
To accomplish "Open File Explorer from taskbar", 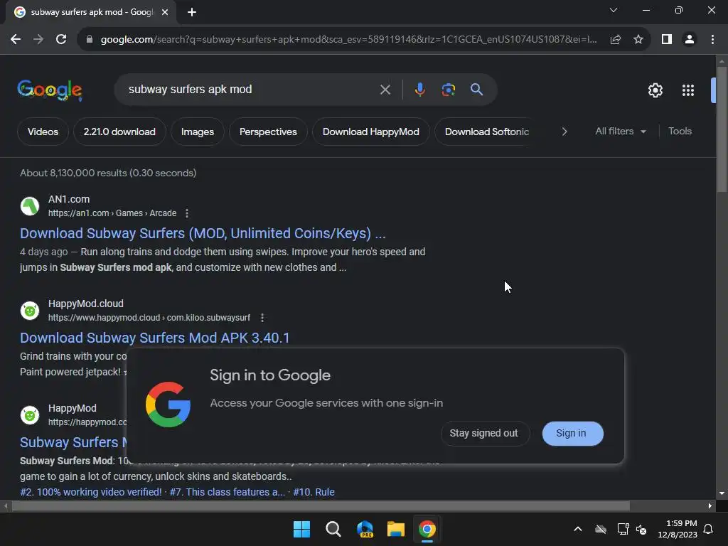I will click(x=395, y=529).
